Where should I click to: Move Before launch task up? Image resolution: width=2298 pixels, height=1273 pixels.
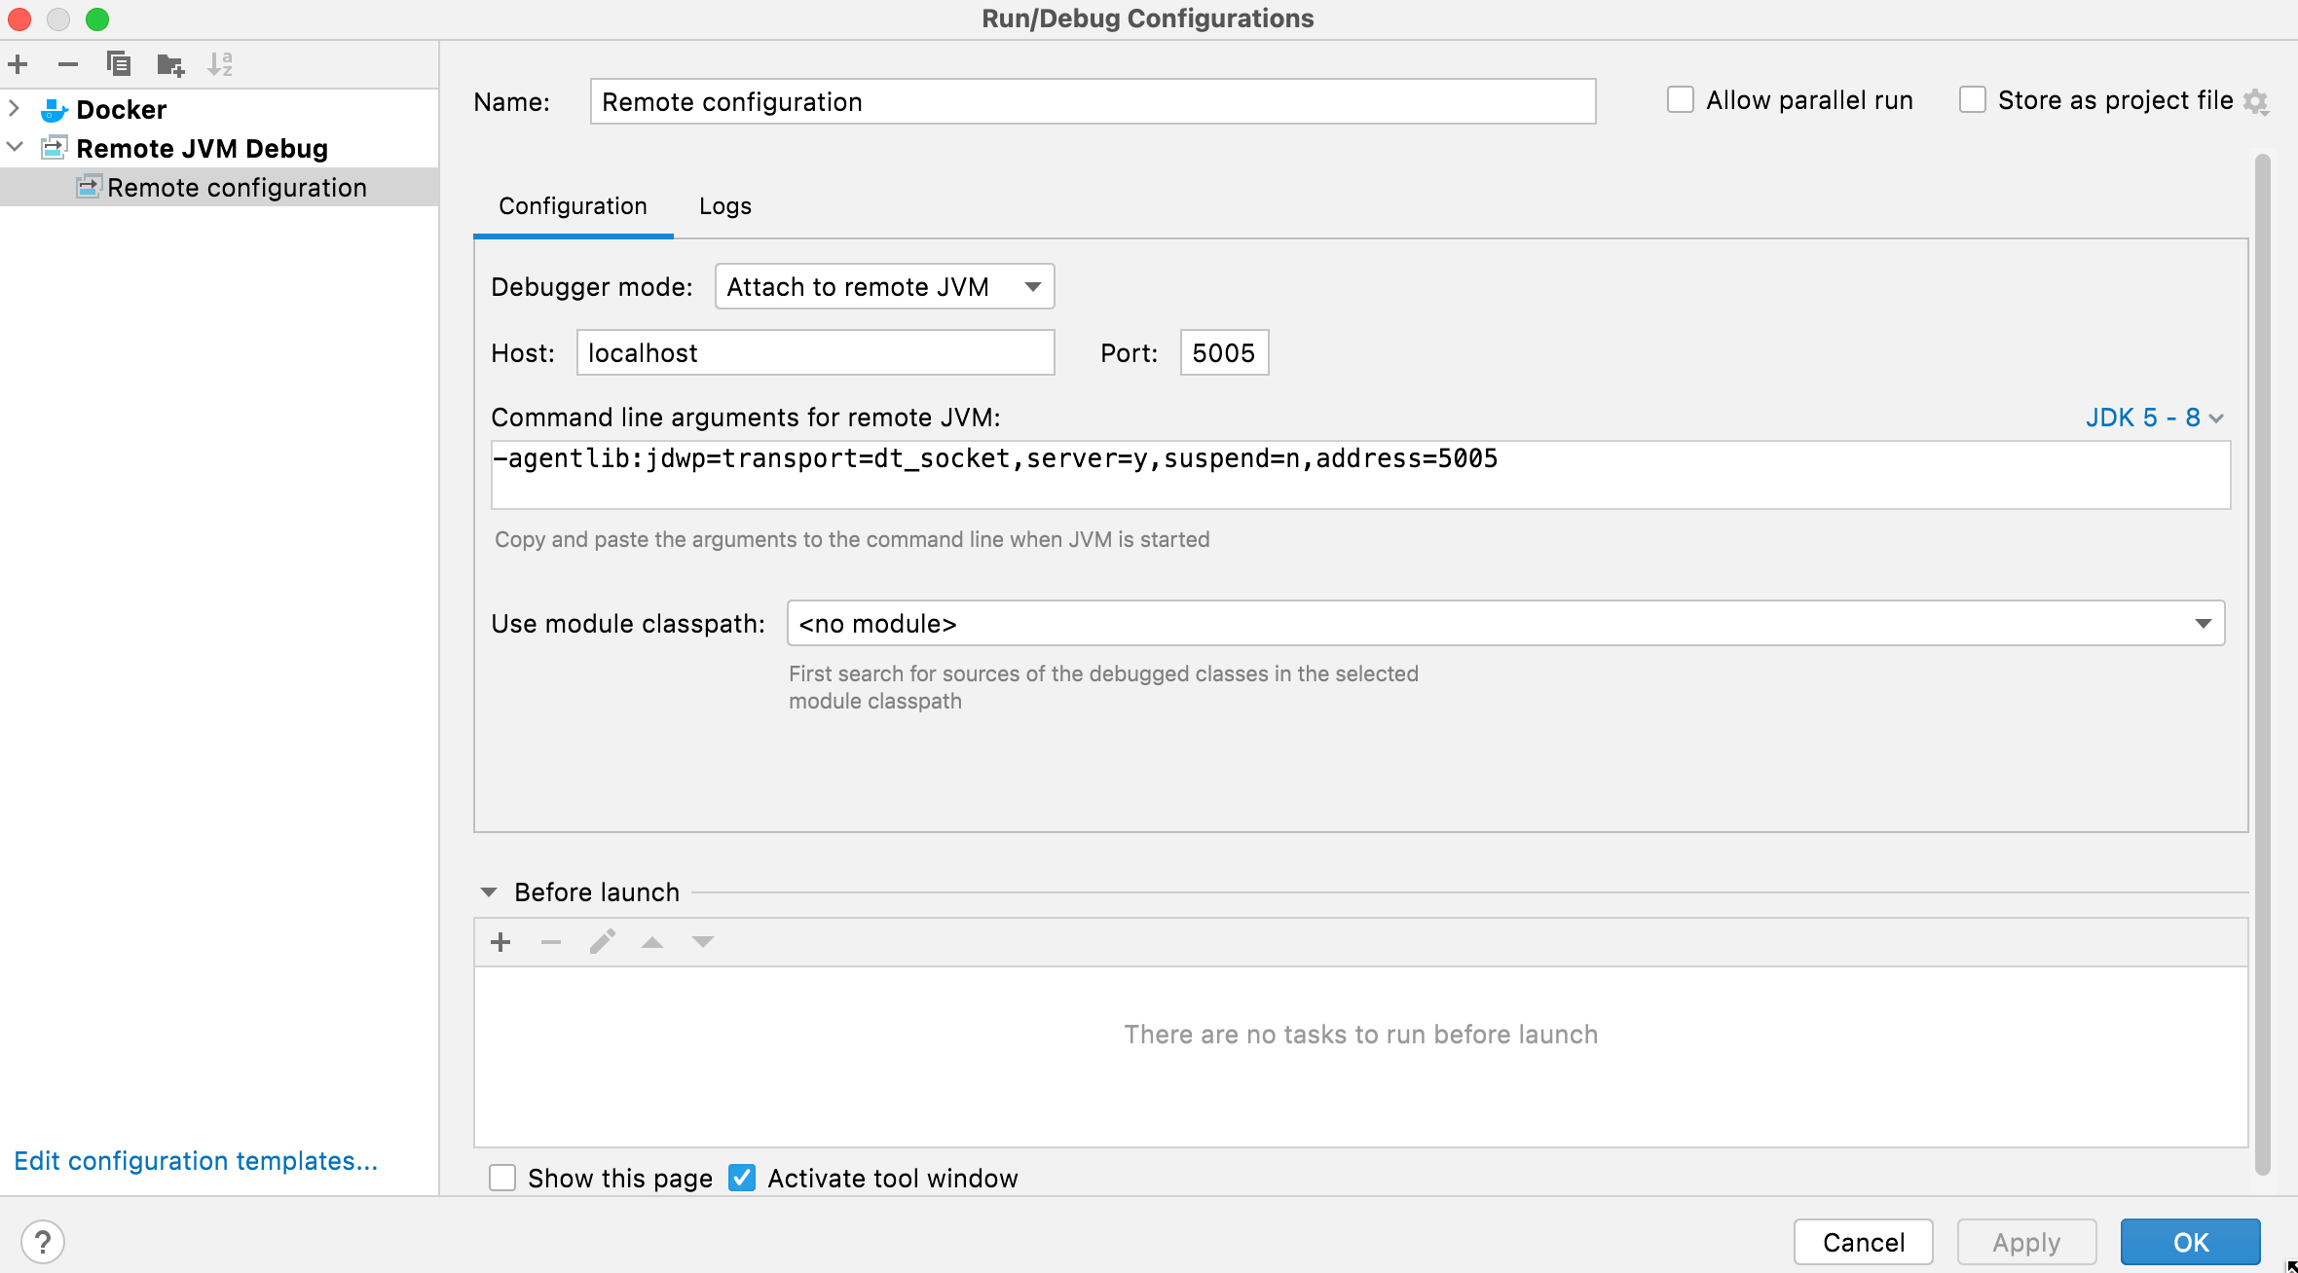click(652, 942)
